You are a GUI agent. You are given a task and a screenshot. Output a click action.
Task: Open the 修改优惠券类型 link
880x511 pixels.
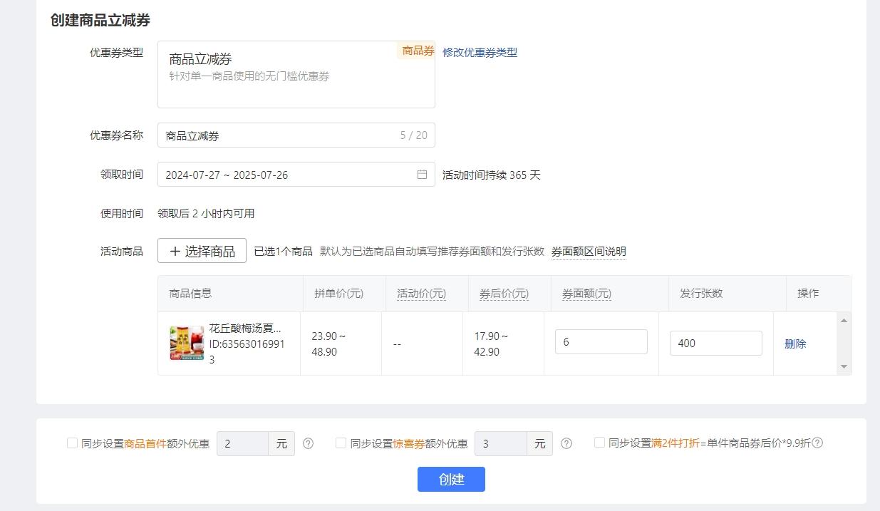pyautogui.click(x=478, y=51)
